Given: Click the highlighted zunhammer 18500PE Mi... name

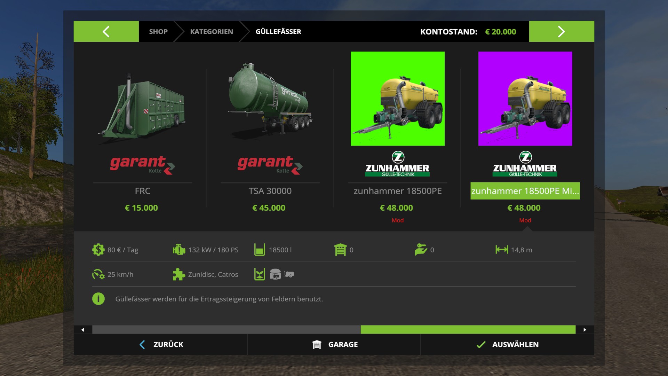Looking at the screenshot, I should click(525, 191).
